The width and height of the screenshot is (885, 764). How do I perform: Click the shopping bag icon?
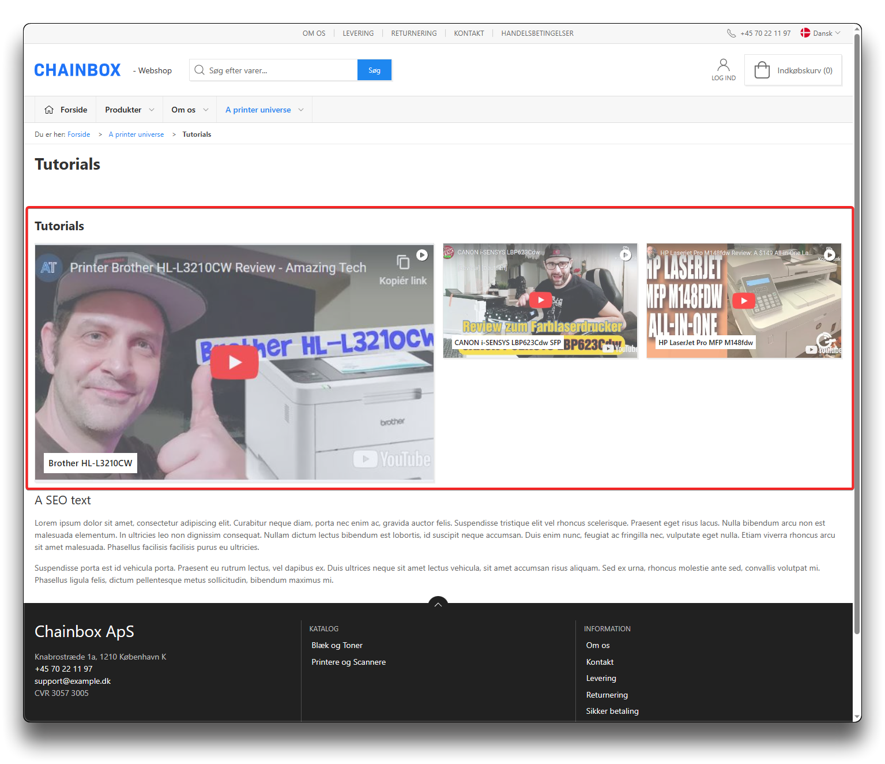[762, 70]
